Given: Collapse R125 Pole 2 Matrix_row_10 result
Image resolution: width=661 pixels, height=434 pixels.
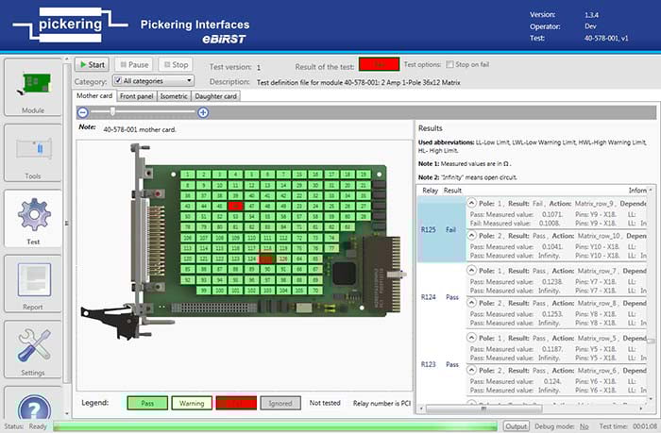Looking at the screenshot, I should coord(472,236).
